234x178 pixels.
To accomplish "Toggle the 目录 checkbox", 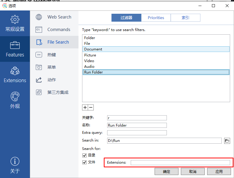I will [x=84, y=155].
